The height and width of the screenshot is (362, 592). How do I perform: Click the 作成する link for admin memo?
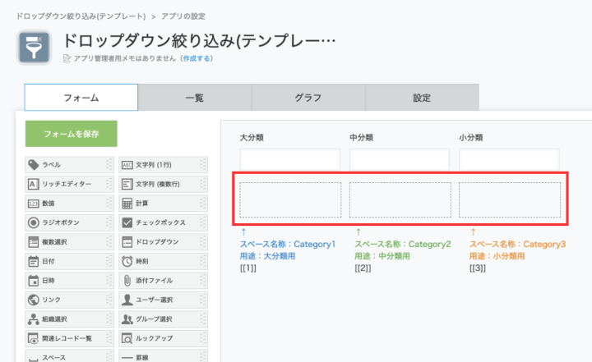196,58
